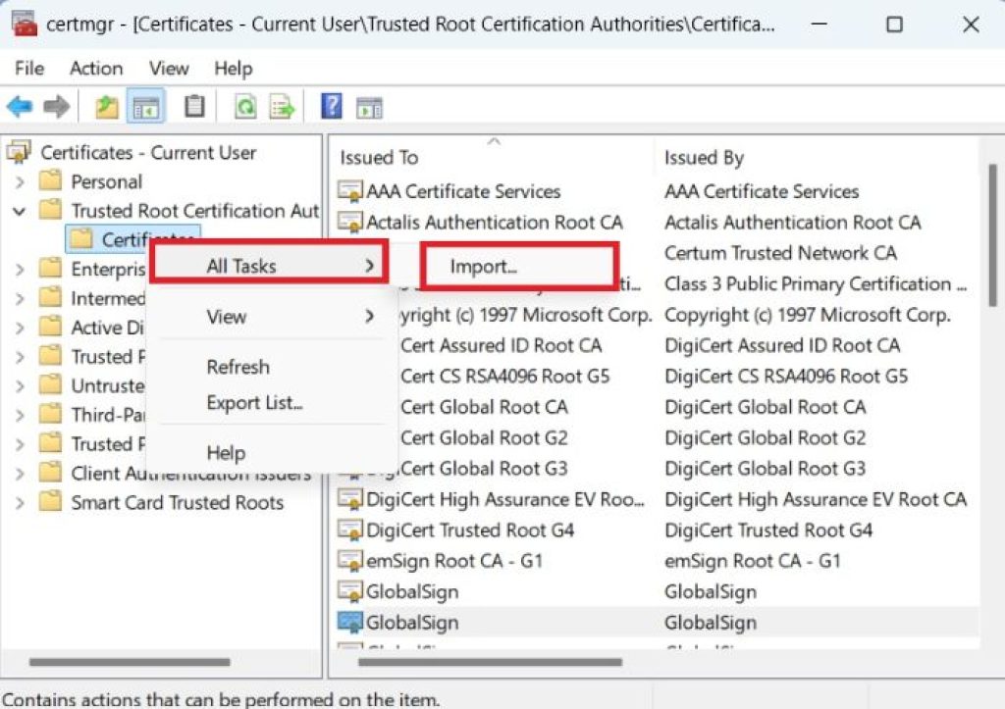This screenshot has width=1005, height=709.
Task: Click the selected GlobalSign row certificate icon
Action: point(350,622)
